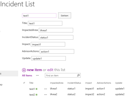Click the Incident List page heading
The width and height of the screenshot is (135, 99).
(x=17, y=4)
